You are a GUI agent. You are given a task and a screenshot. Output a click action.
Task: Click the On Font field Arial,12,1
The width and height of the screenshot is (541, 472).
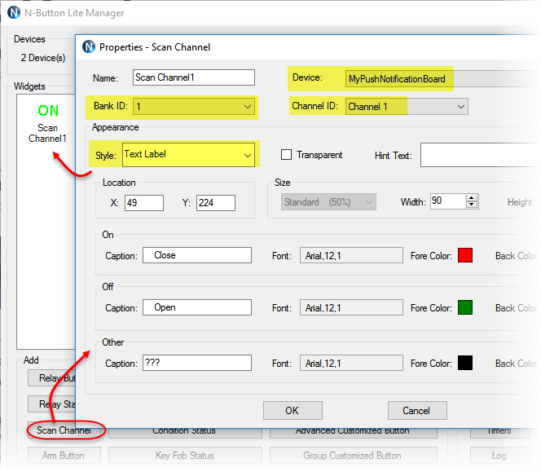(x=351, y=255)
